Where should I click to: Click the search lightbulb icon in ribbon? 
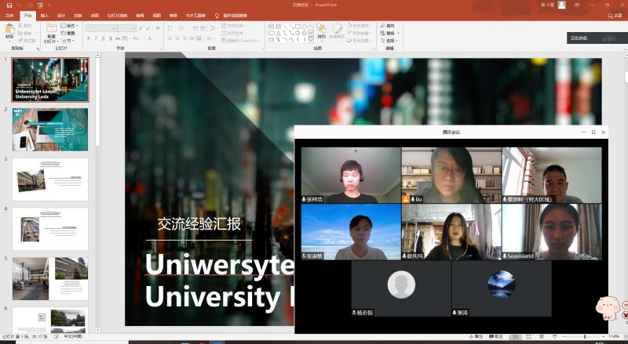pos(217,15)
